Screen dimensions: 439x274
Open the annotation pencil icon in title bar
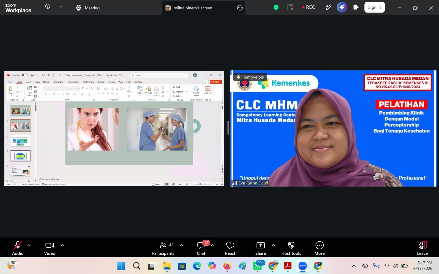[328, 7]
